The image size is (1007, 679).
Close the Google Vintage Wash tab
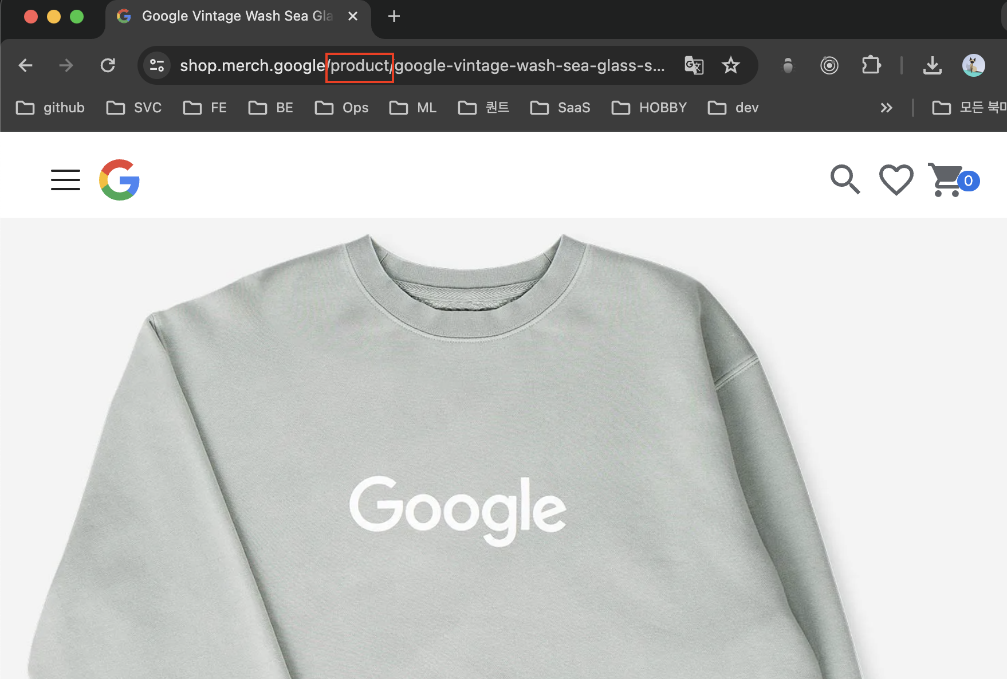[x=353, y=16]
